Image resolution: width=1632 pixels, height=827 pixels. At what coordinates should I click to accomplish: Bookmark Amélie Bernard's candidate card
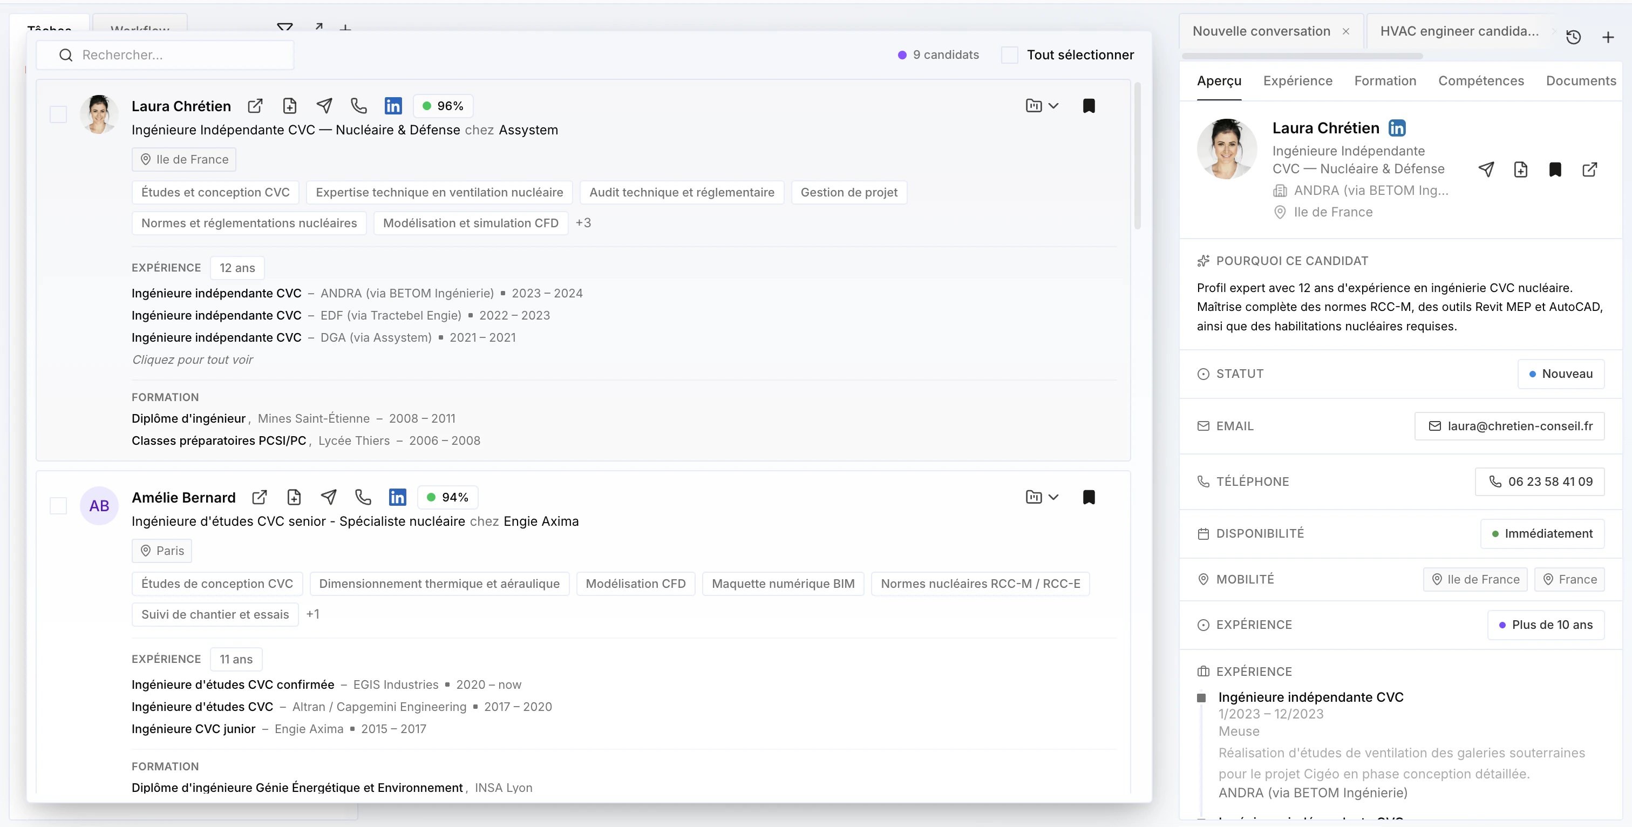1089,498
